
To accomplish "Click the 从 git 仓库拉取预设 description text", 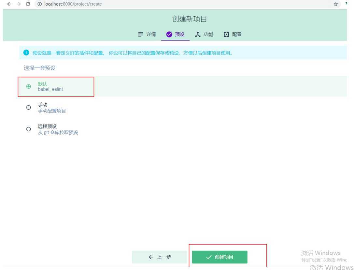I will (58, 132).
